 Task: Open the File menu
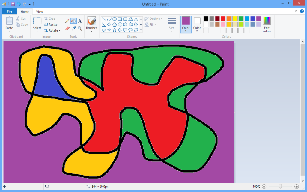tap(9, 11)
